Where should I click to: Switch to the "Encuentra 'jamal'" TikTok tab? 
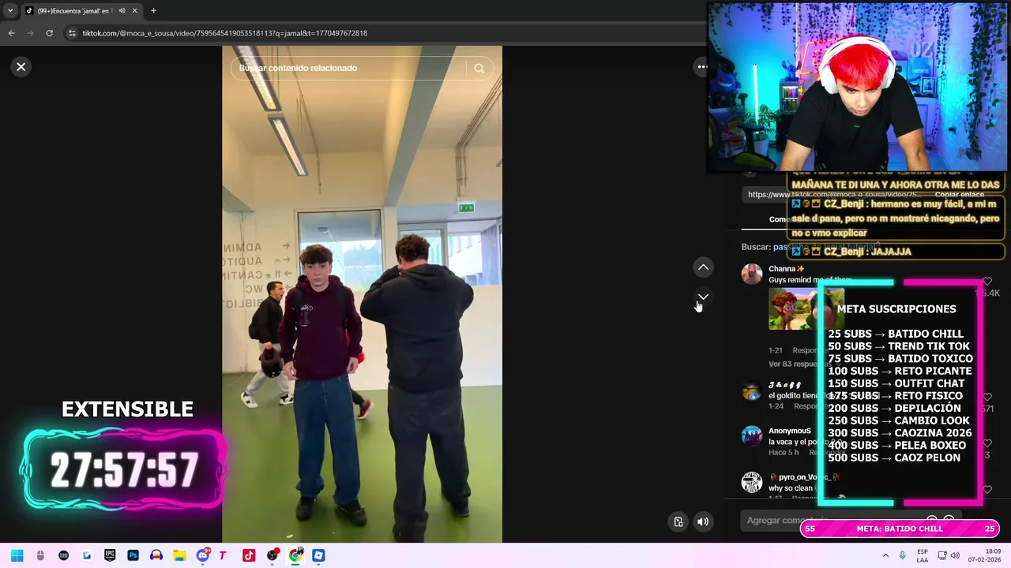[76, 11]
